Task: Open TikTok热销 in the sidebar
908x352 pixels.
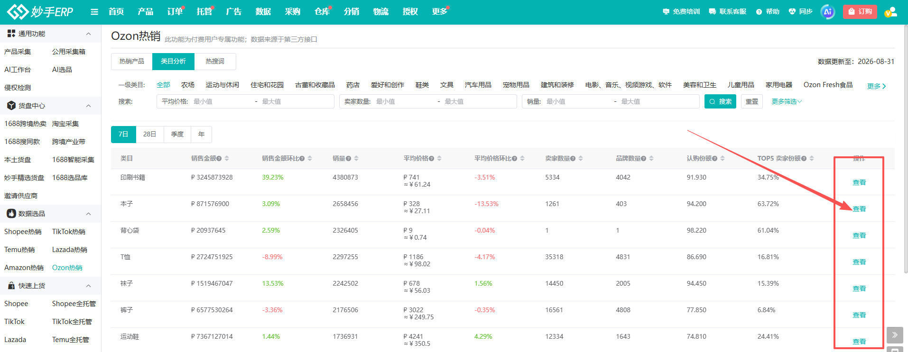Action: click(x=69, y=232)
